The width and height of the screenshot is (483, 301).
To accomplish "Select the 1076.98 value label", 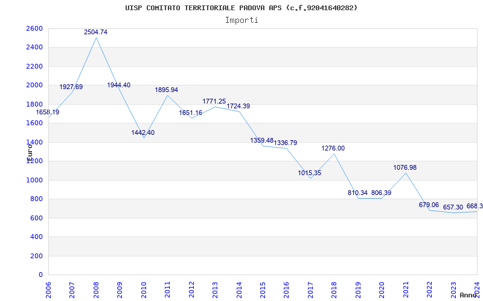I will coord(405,168).
